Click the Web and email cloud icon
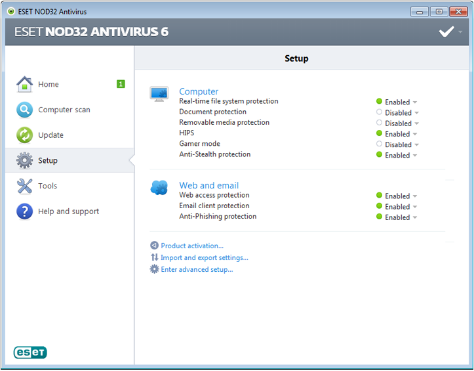Viewport: 474px width, 371px height. pyautogui.click(x=159, y=188)
